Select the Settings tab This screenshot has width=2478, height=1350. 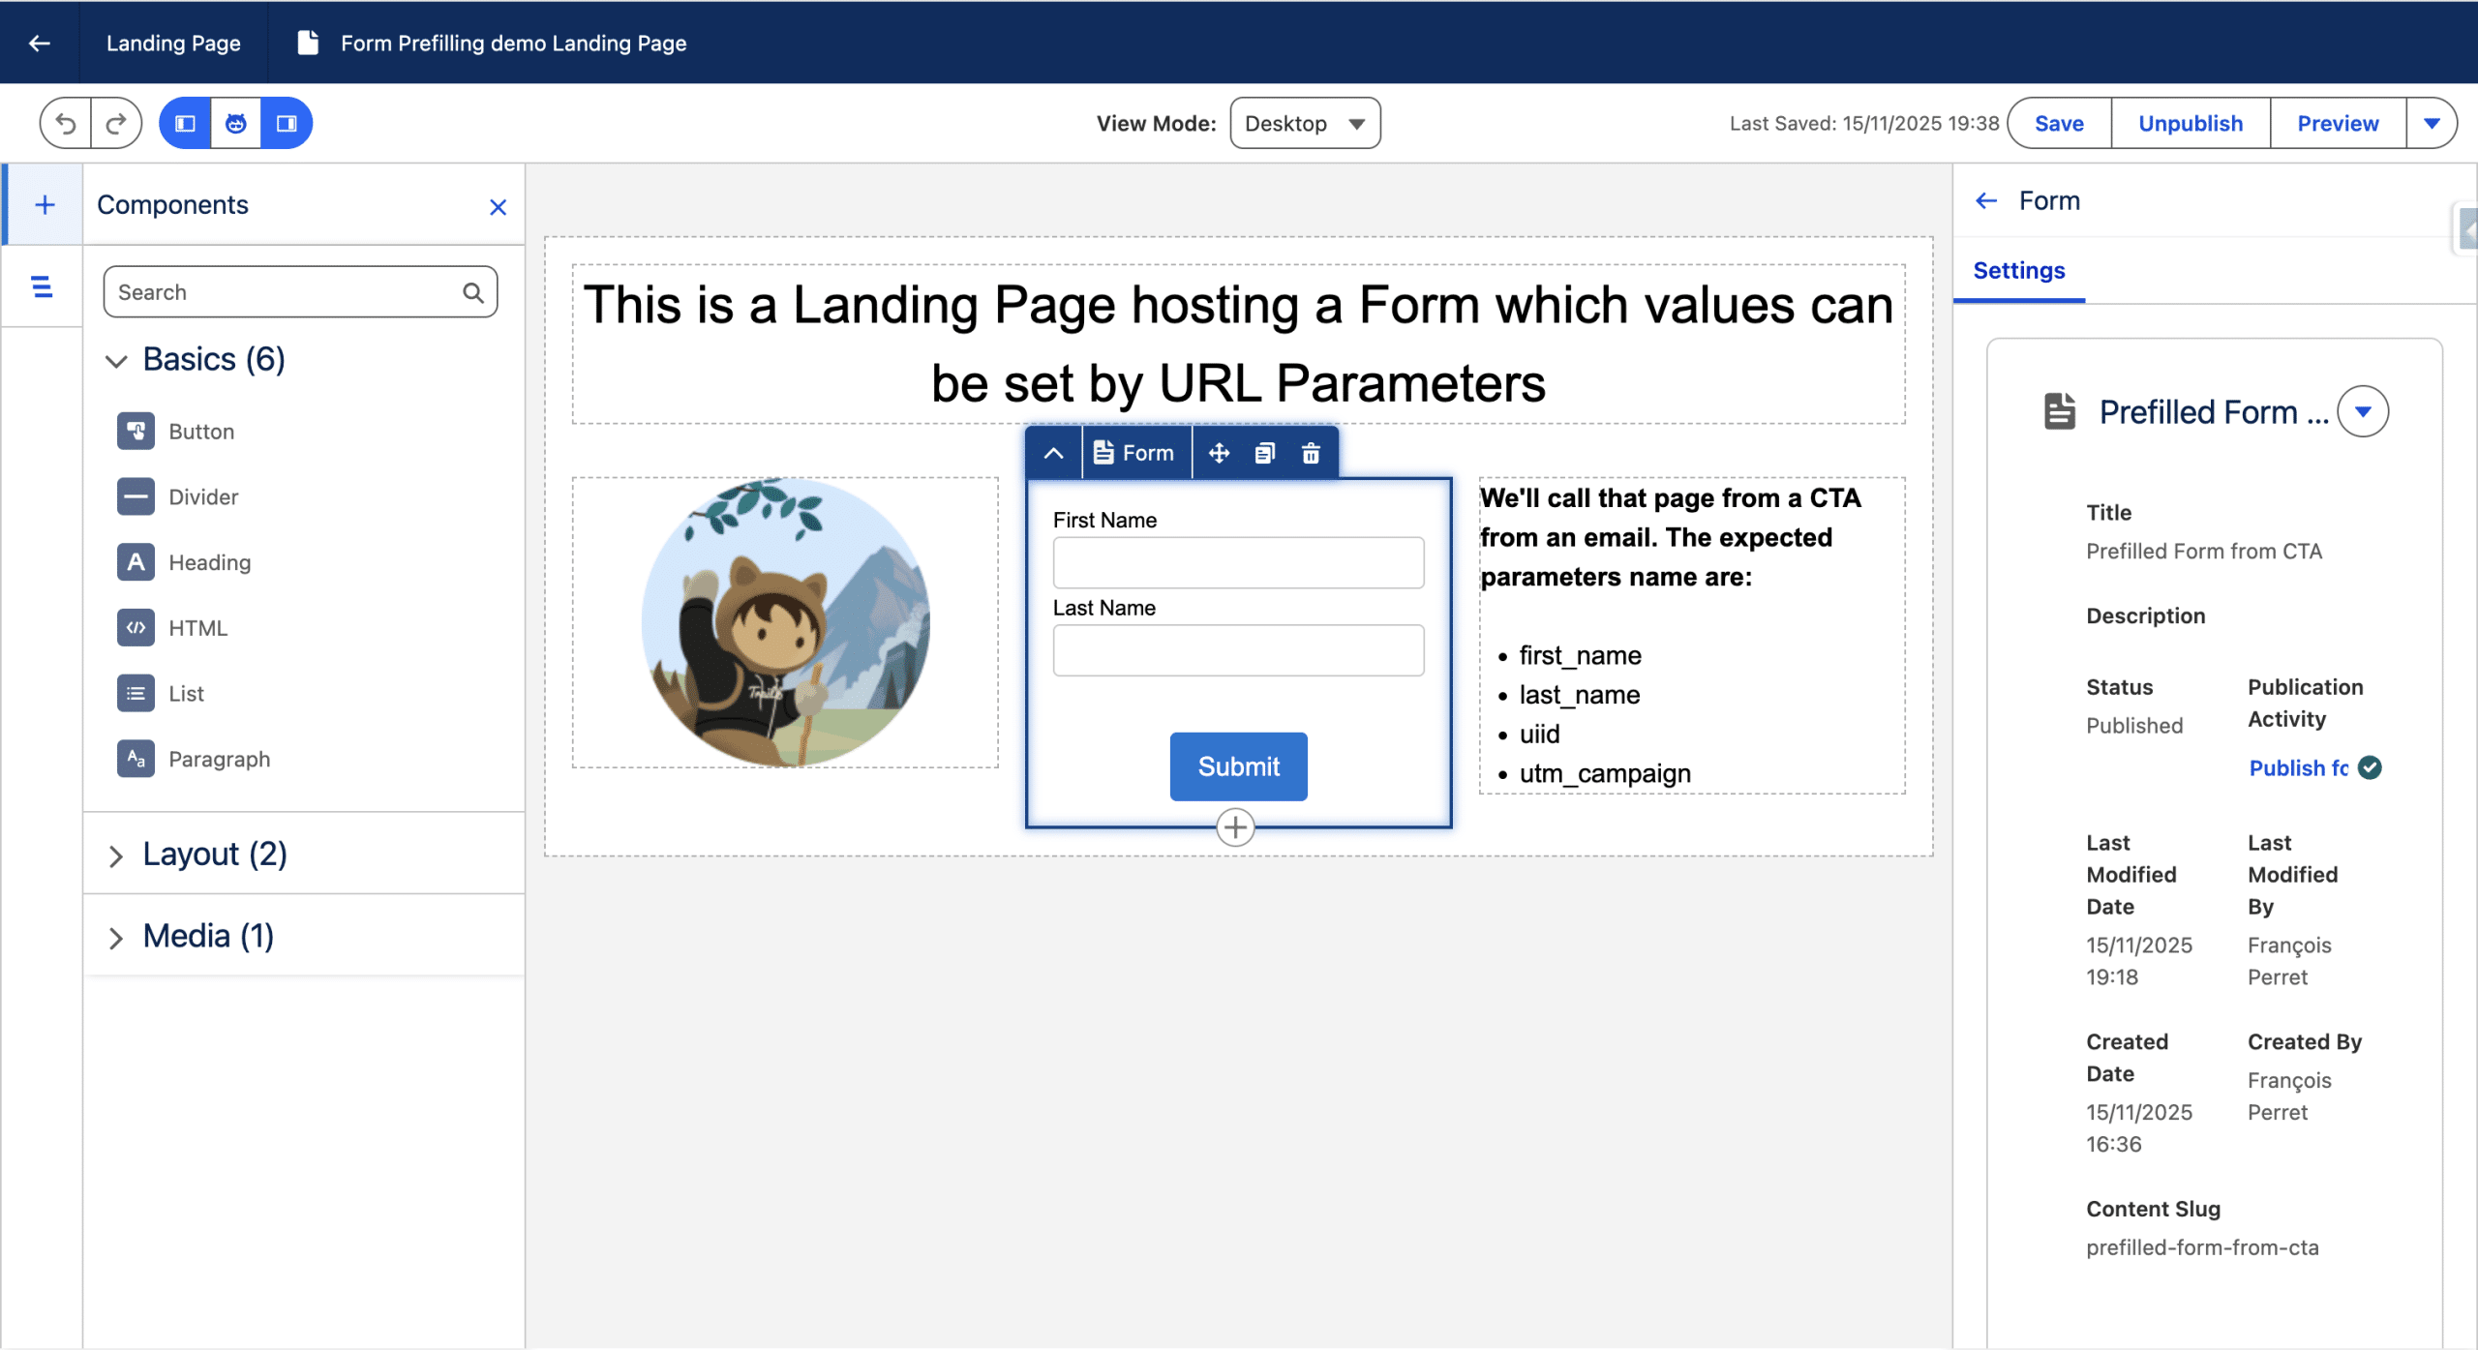point(2018,271)
